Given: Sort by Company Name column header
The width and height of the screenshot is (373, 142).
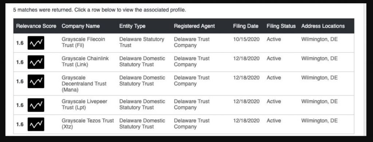Looking at the screenshot, I should [81, 26].
